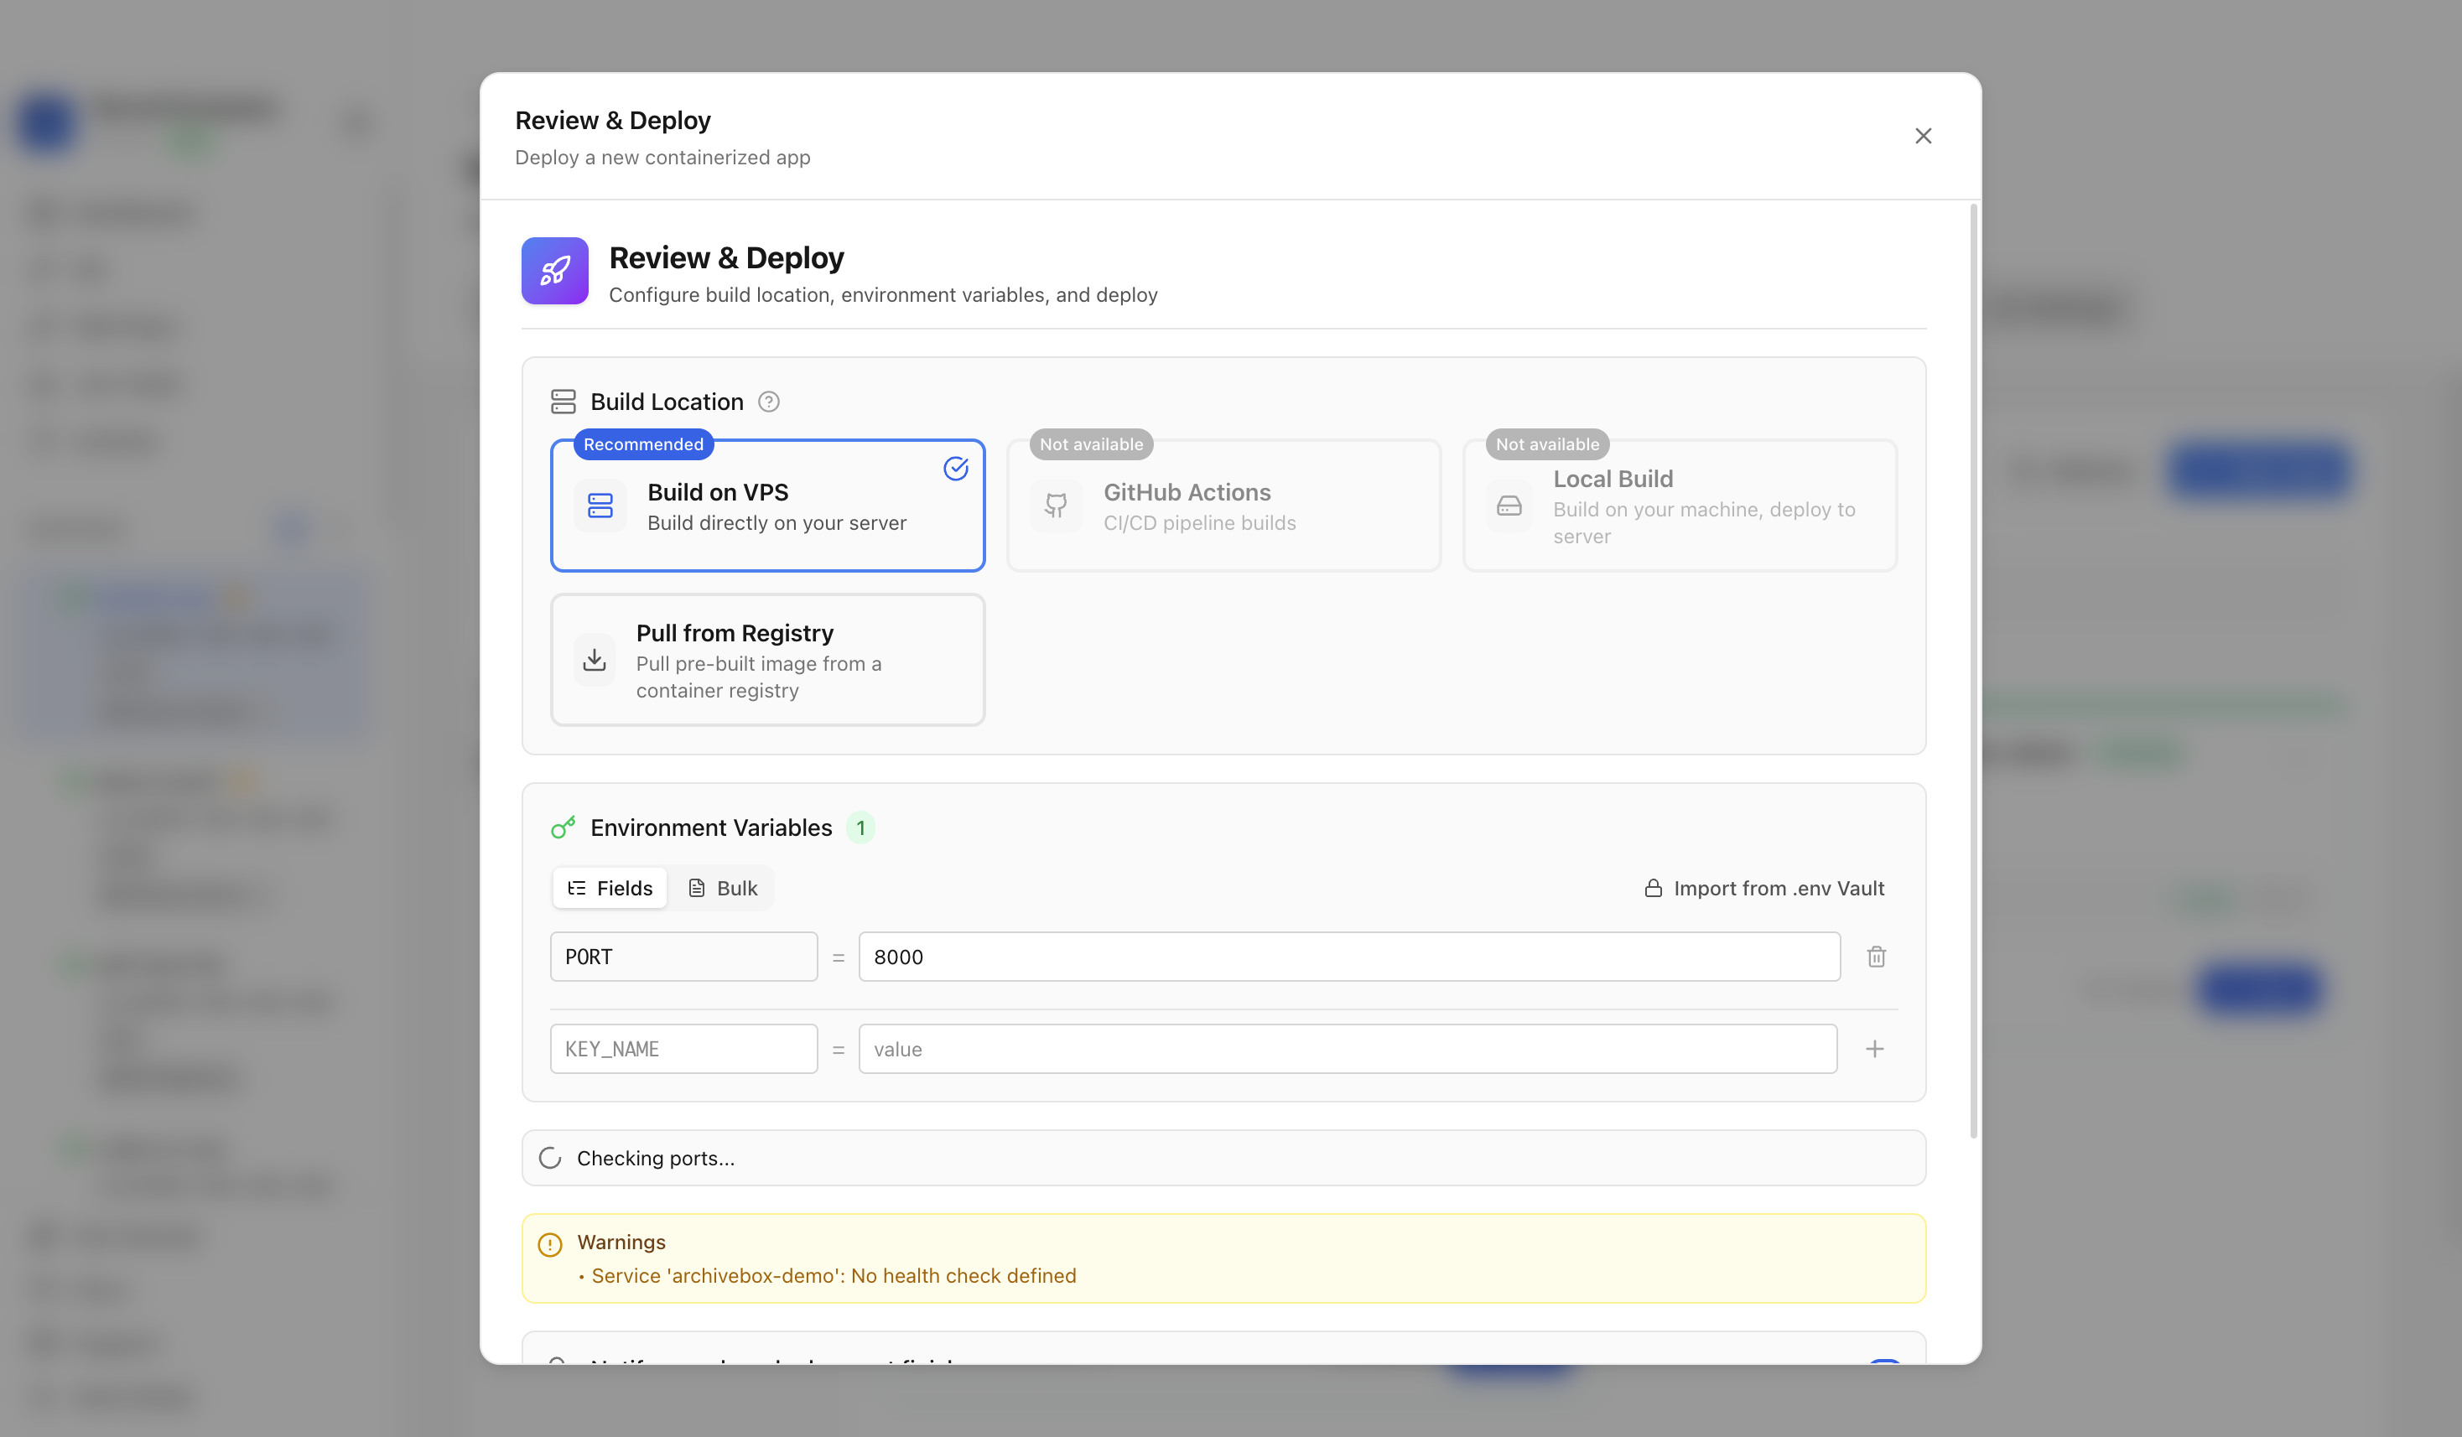Click the Environment Variables heading
Viewport: 2462px width, 1437px height.
(x=711, y=827)
